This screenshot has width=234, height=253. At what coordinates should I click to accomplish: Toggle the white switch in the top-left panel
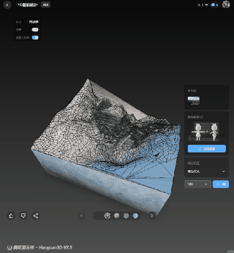click(x=35, y=29)
